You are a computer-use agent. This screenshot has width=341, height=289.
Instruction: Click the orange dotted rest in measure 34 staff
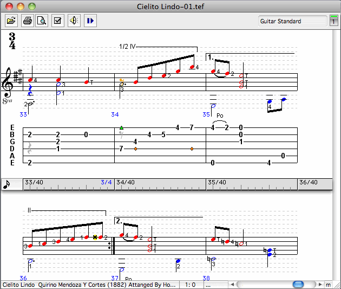(x=122, y=83)
